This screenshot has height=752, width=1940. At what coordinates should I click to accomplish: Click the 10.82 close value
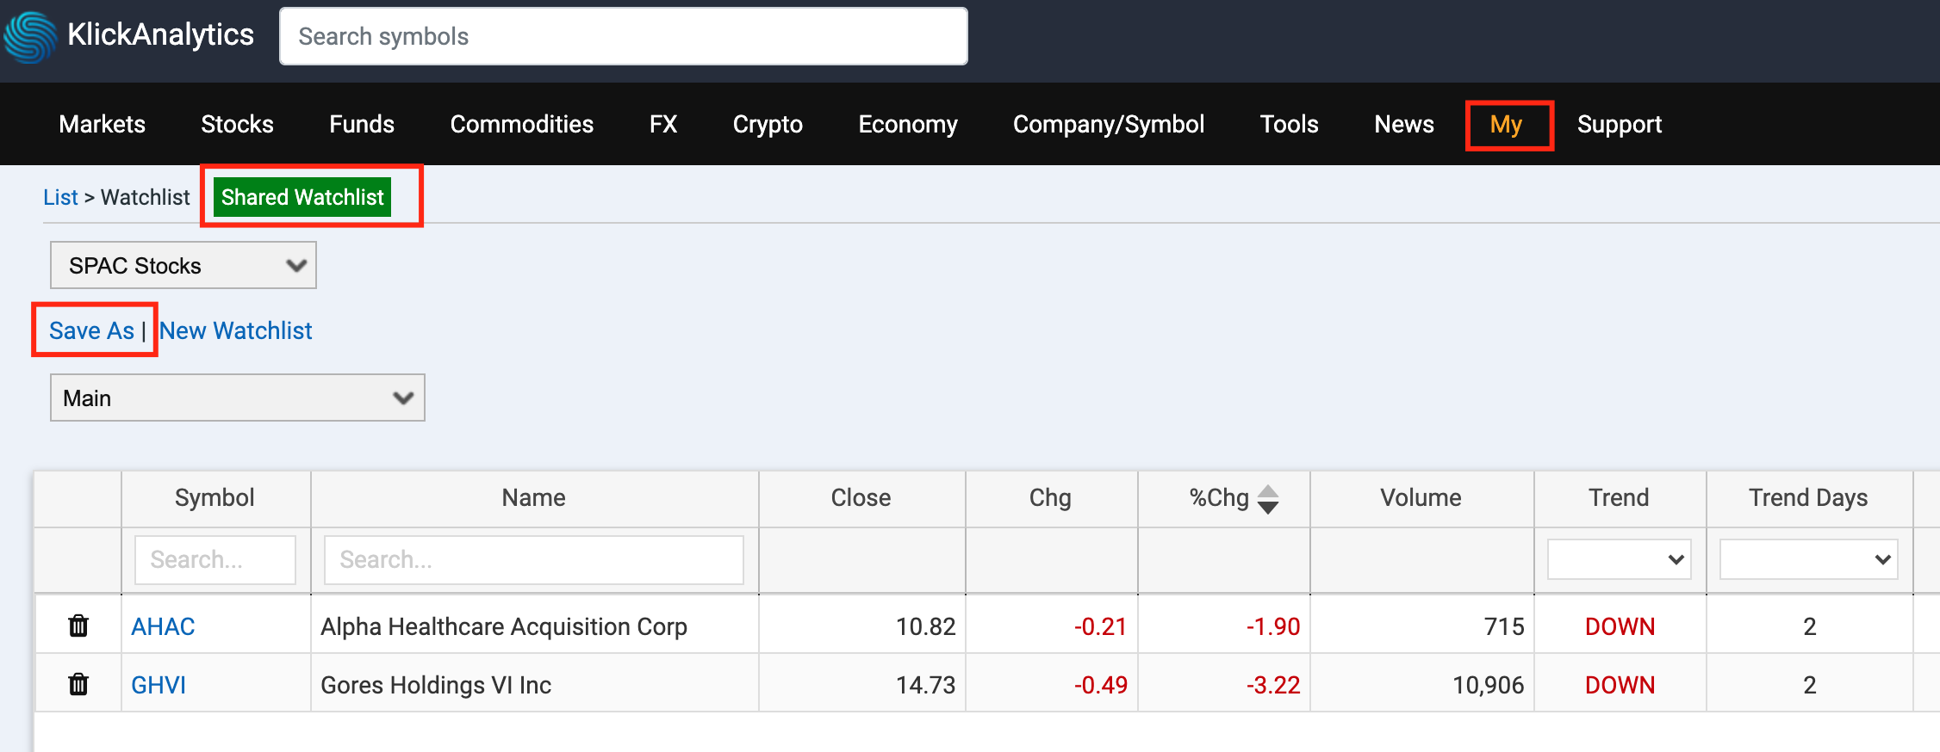(926, 626)
